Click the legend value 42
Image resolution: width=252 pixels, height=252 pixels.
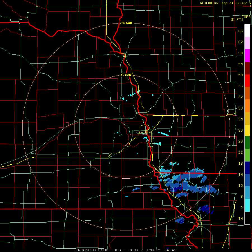(241, 97)
